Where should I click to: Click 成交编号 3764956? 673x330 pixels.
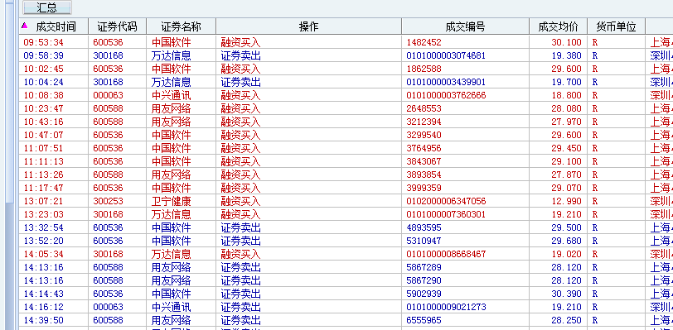tap(424, 148)
